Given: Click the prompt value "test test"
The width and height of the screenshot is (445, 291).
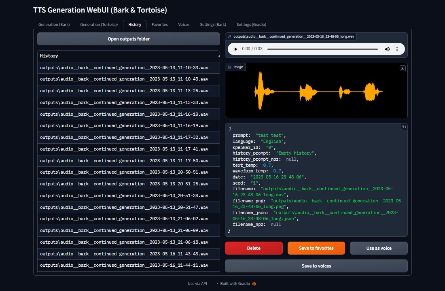Looking at the screenshot, I should (x=269, y=136).
